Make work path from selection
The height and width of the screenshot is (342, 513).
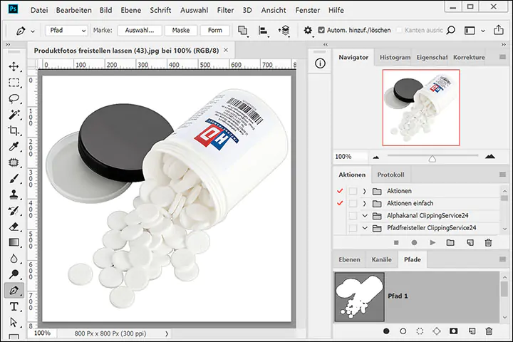pyautogui.click(x=437, y=331)
